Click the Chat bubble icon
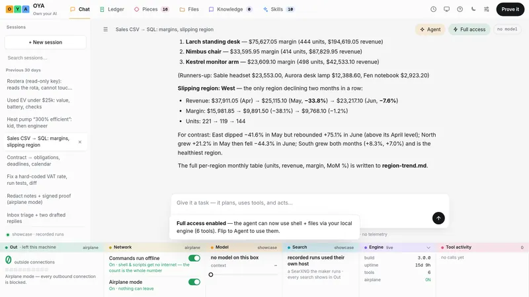 (x=73, y=9)
